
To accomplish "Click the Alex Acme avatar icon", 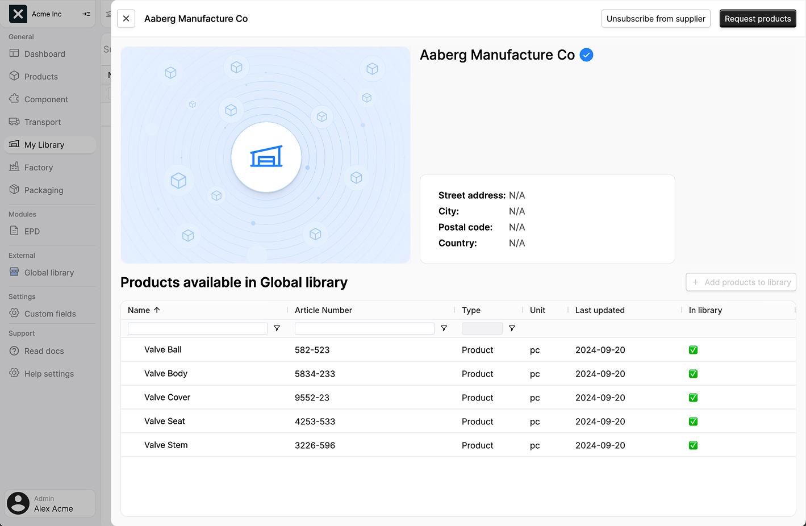I will pos(18,503).
